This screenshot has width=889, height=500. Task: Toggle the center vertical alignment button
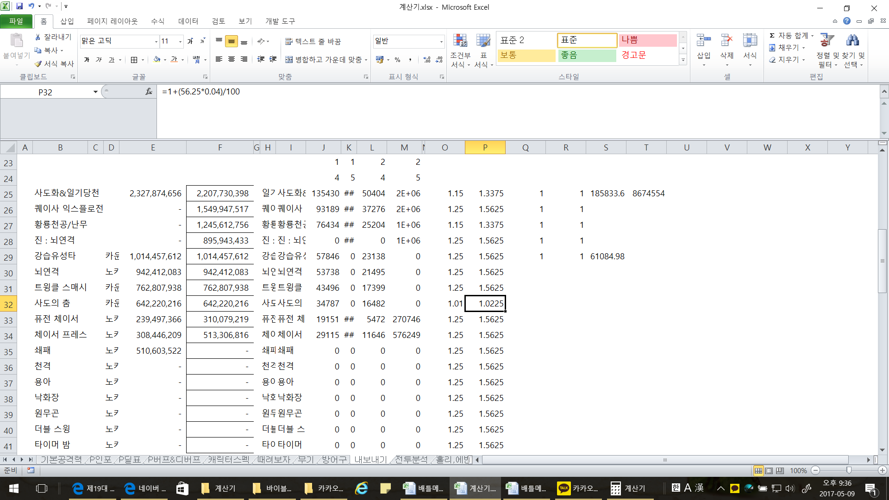point(232,41)
